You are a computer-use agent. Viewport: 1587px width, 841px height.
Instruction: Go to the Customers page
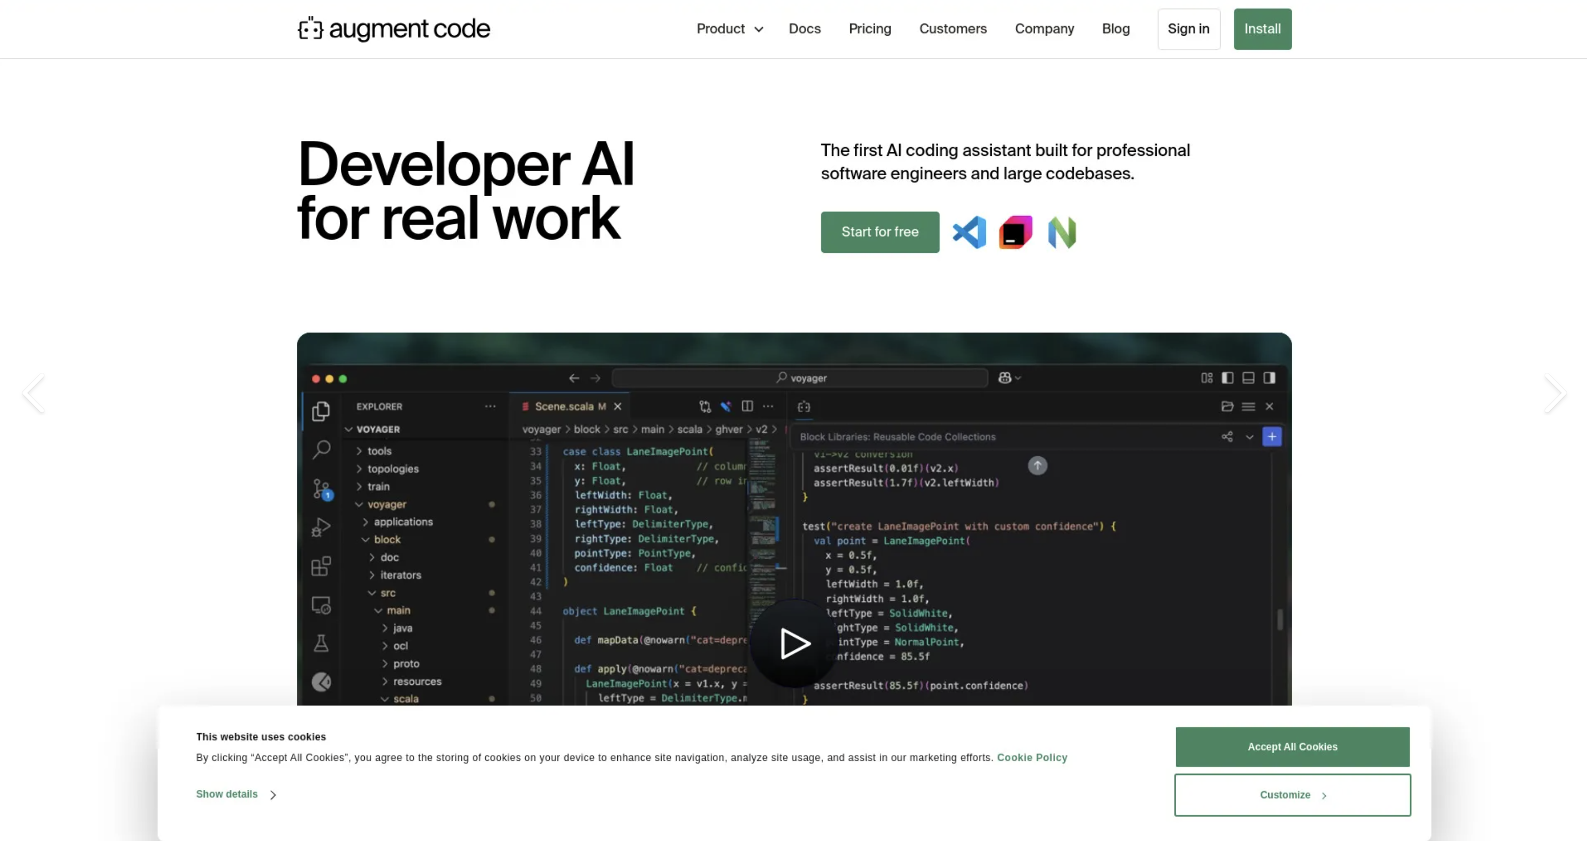(x=952, y=29)
